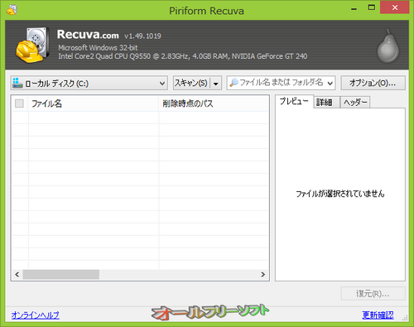Open the オンラインヘルプ link
The image size is (414, 327).
pyautogui.click(x=36, y=315)
